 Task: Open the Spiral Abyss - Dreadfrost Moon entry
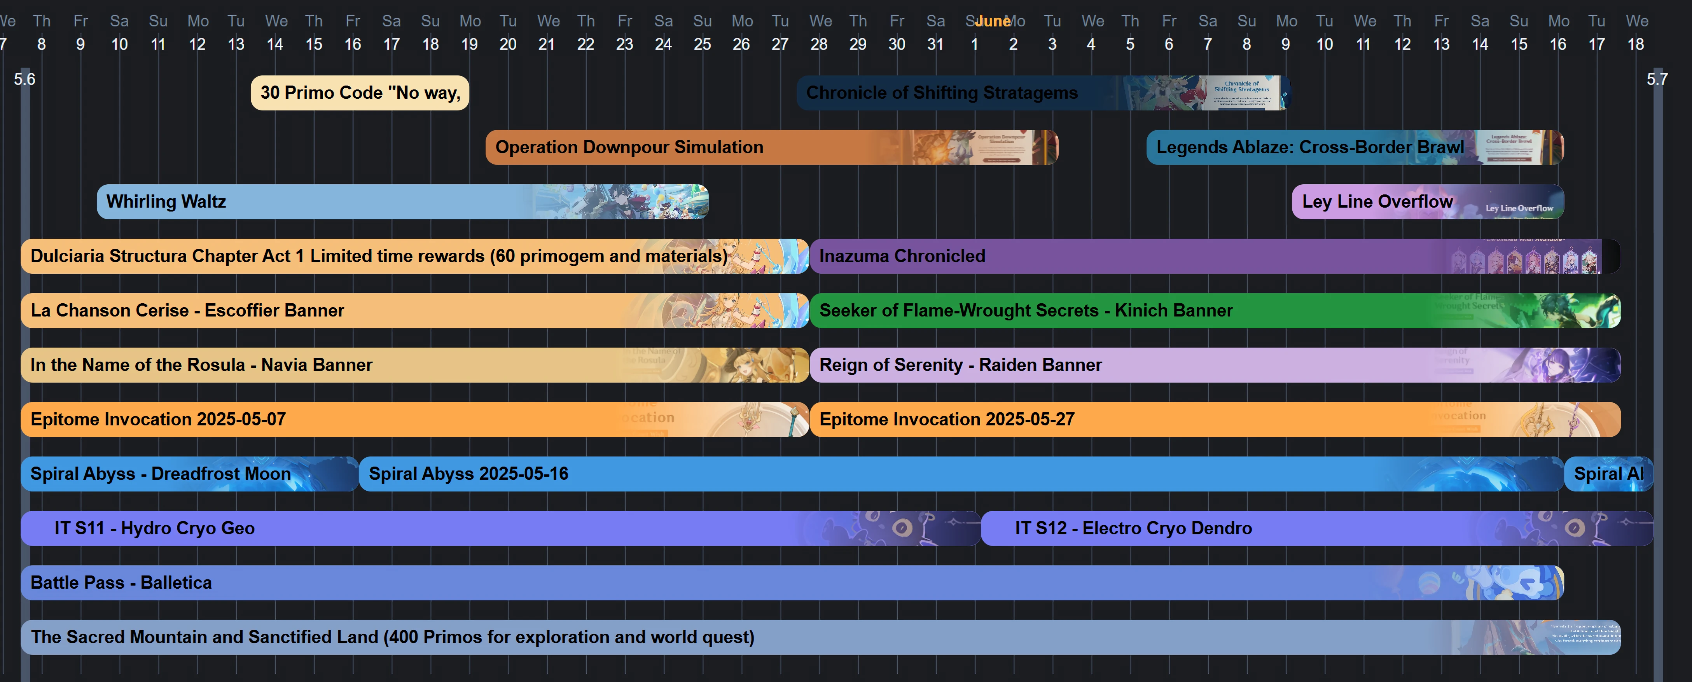[x=184, y=474]
